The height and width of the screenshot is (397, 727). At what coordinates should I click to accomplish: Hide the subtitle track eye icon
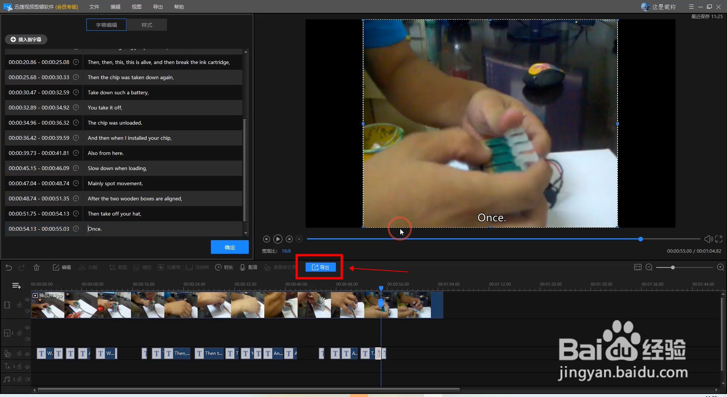coord(27,354)
